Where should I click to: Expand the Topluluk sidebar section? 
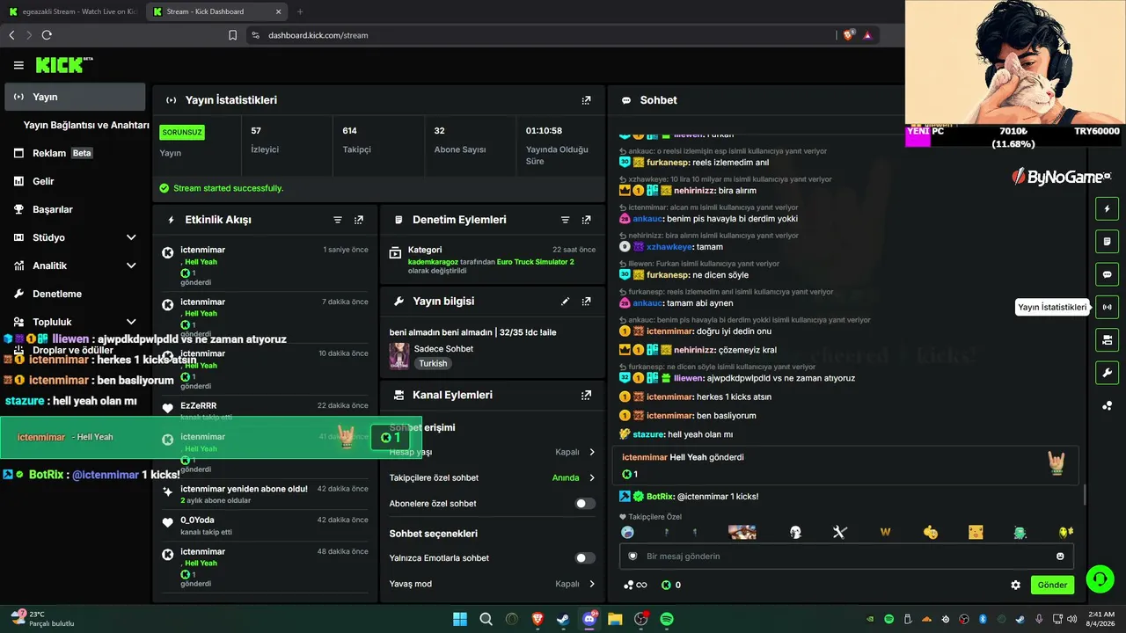pos(131,322)
